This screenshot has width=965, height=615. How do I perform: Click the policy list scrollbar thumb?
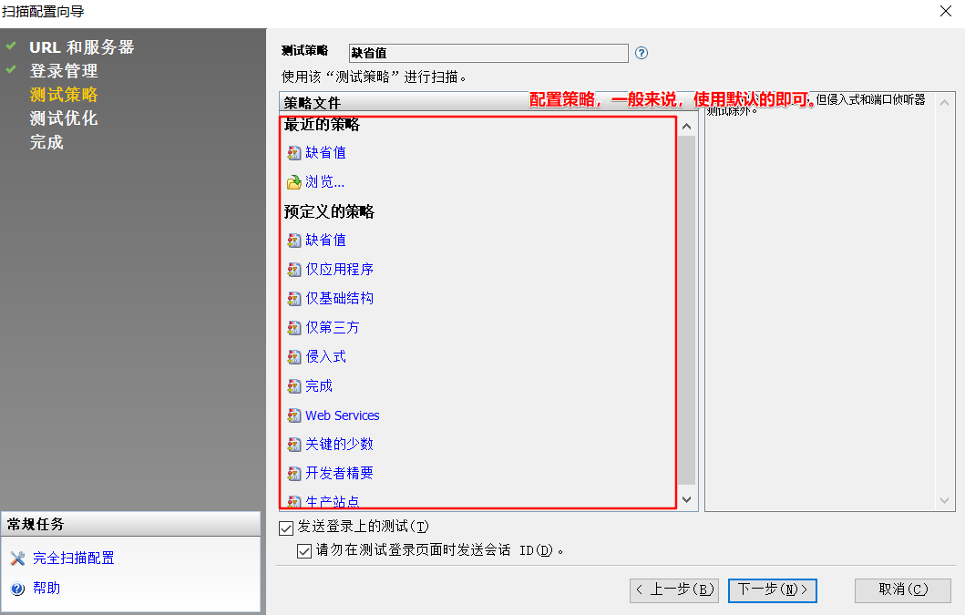pyautogui.click(x=687, y=310)
